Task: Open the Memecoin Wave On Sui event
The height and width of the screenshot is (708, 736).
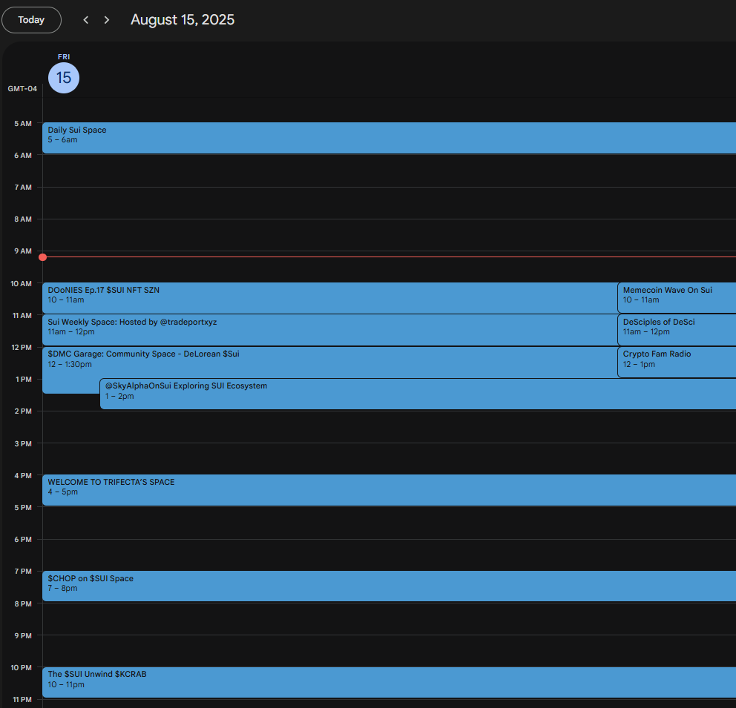Action: pos(677,298)
